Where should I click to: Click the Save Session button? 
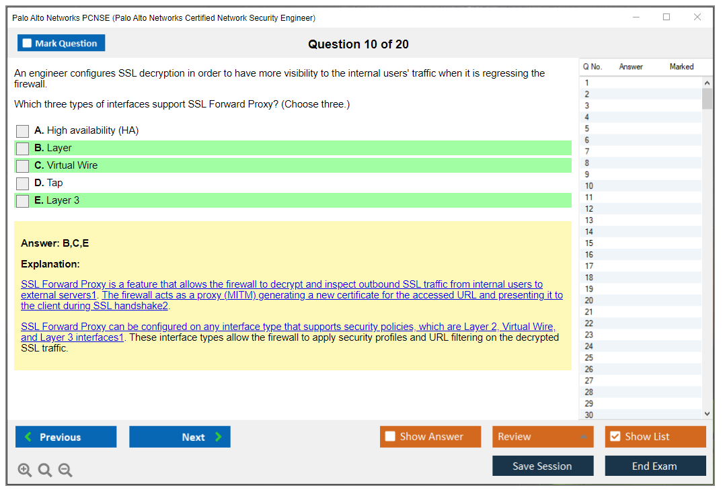[543, 466]
